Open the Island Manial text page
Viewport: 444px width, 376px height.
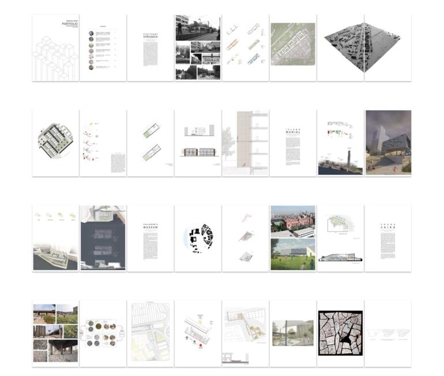click(x=293, y=143)
